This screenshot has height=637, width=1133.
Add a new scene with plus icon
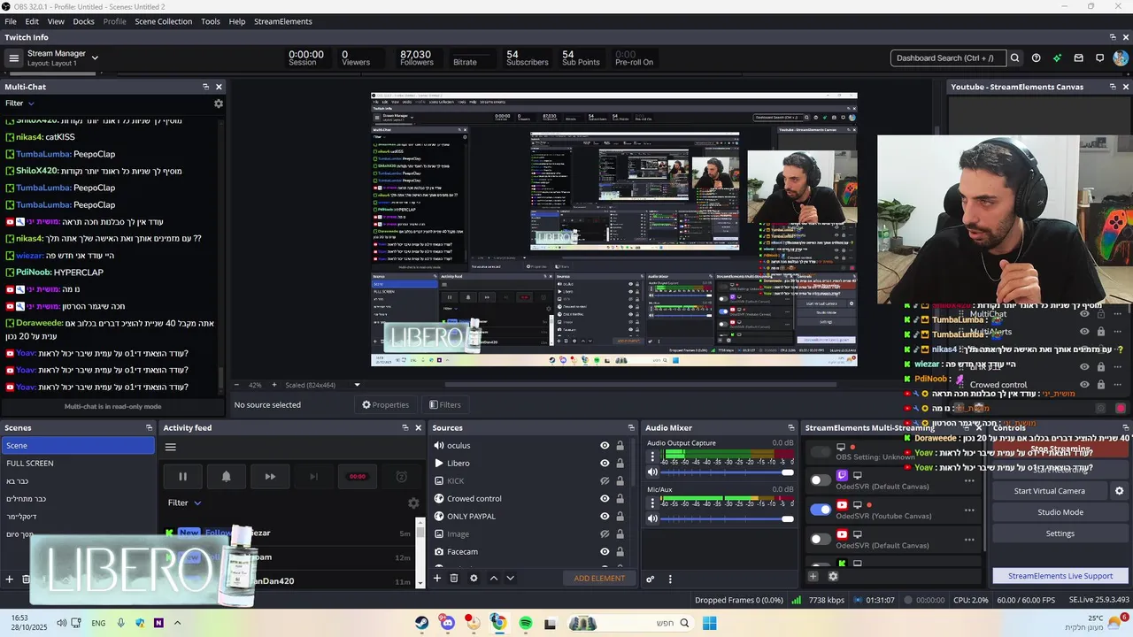coord(10,579)
